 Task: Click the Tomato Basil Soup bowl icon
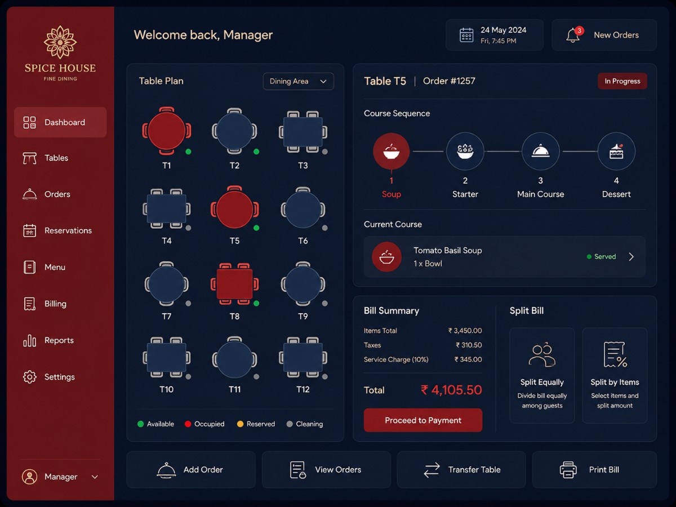point(386,257)
